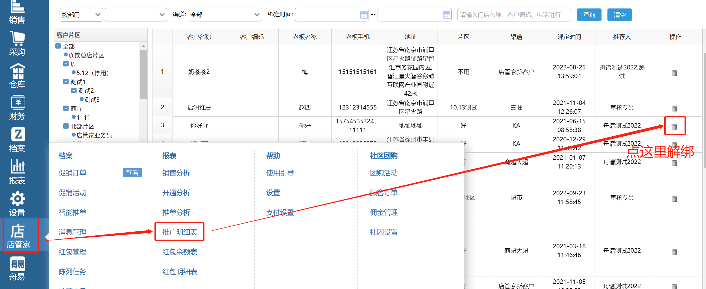The image size is (706, 289).
Task: Open the 采购 shopping cart module
Action: (x=17, y=44)
